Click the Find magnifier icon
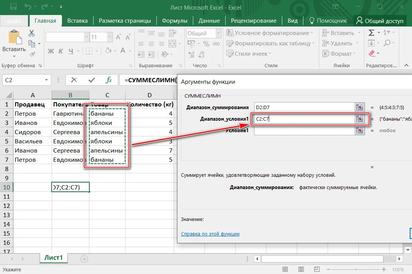Image resolution: width=412 pixels, height=274 pixels. (x=387, y=43)
